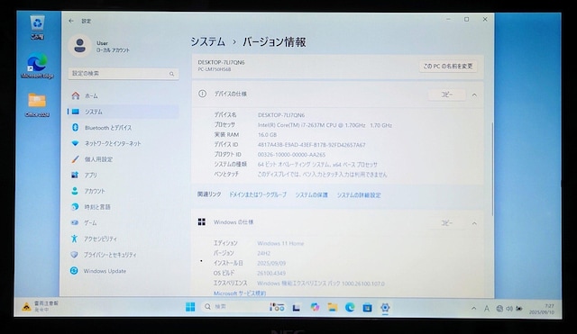
Task: Open network status in the system tray
Action: pos(499,309)
